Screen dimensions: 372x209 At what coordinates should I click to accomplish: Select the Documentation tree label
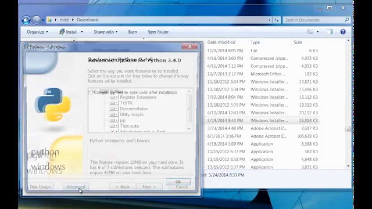[134, 109]
